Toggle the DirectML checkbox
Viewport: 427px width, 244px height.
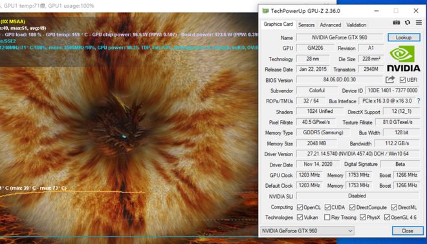pos(394,207)
